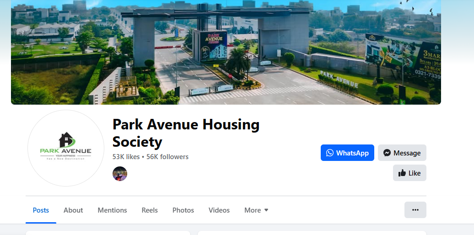This screenshot has width=474, height=235.
Task: Click the Message button label
Action: point(407,153)
